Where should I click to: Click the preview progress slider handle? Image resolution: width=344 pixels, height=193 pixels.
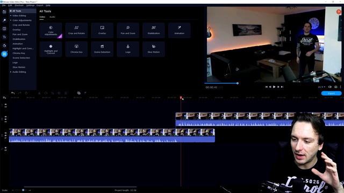click(x=238, y=83)
